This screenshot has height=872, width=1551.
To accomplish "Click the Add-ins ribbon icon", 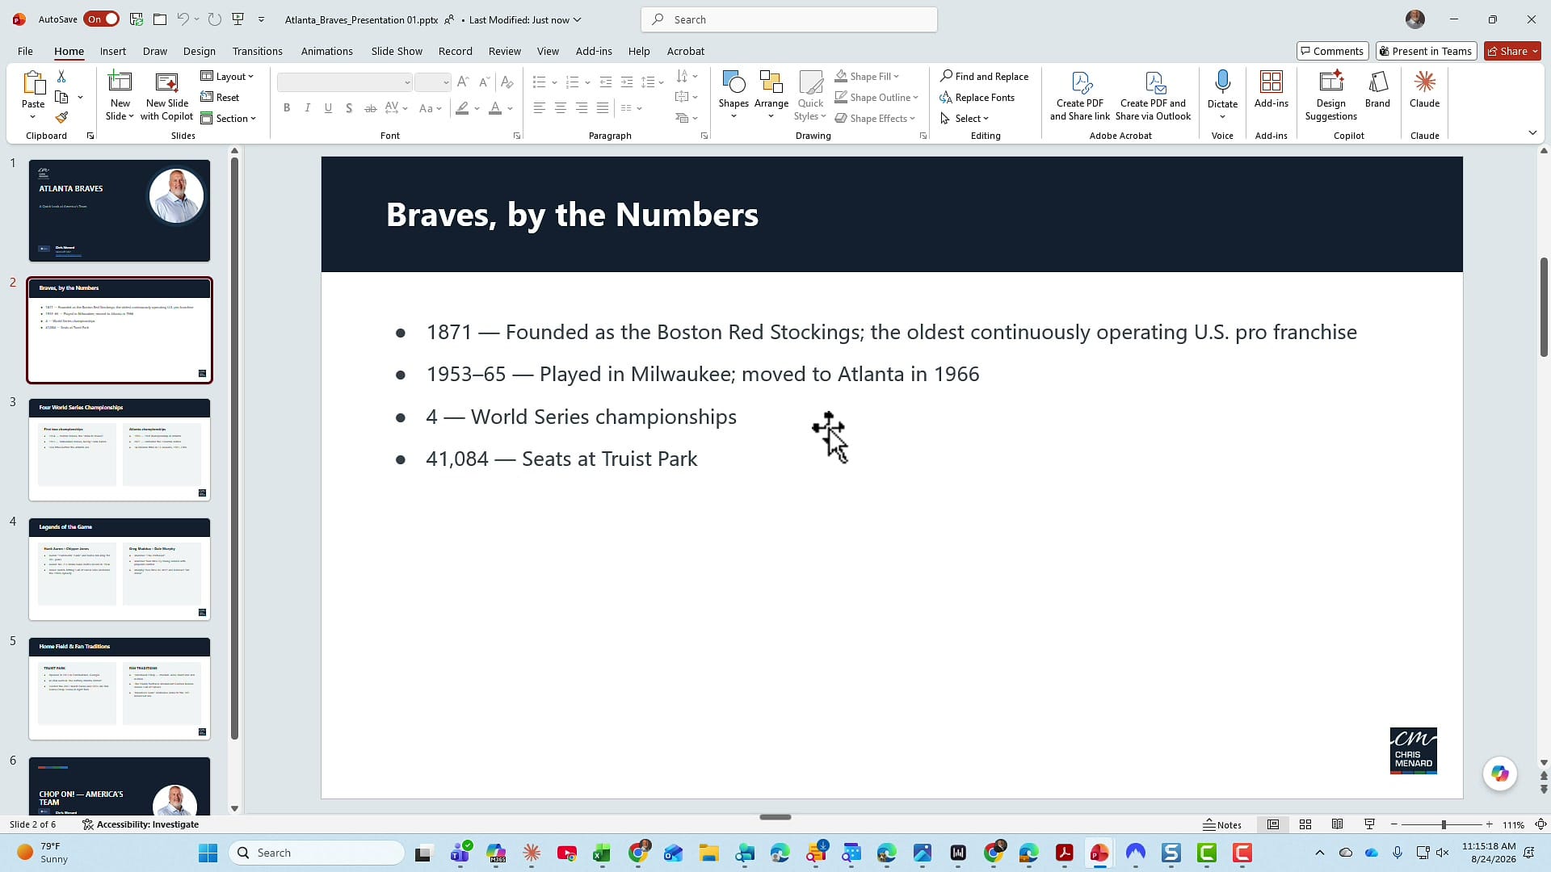I will pos(1271,90).
